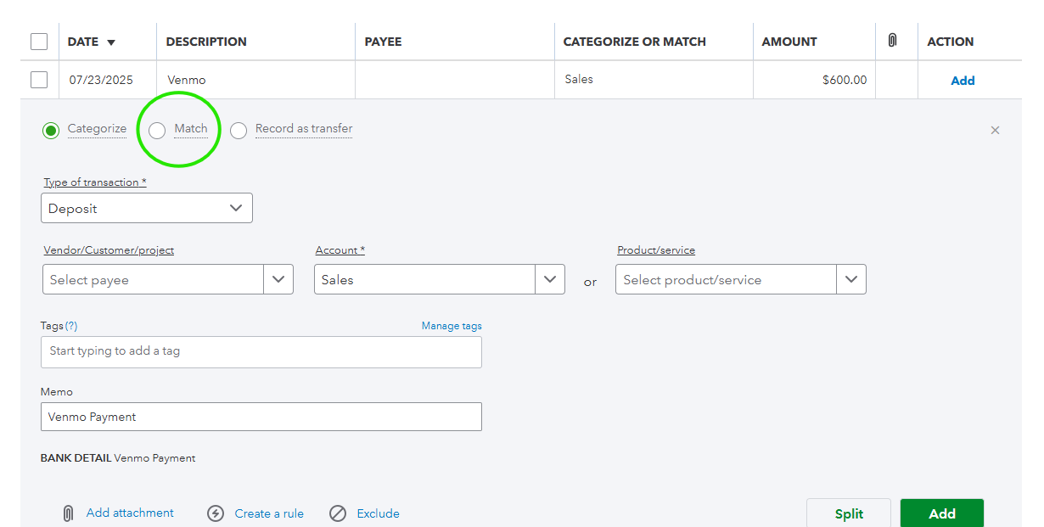Click the Exclude link
The image size is (1044, 527).
(378, 513)
